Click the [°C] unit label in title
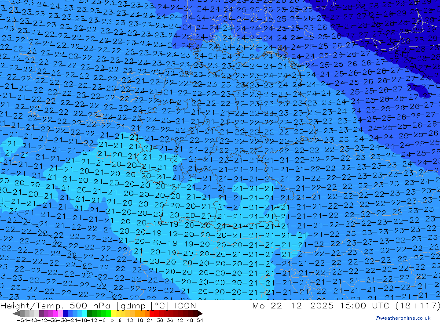 (160, 306)
